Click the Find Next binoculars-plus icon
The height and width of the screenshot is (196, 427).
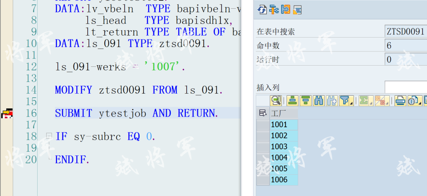coord(331,101)
